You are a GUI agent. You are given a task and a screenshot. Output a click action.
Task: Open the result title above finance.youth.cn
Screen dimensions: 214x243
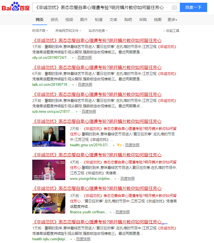pyautogui.click(x=97, y=188)
